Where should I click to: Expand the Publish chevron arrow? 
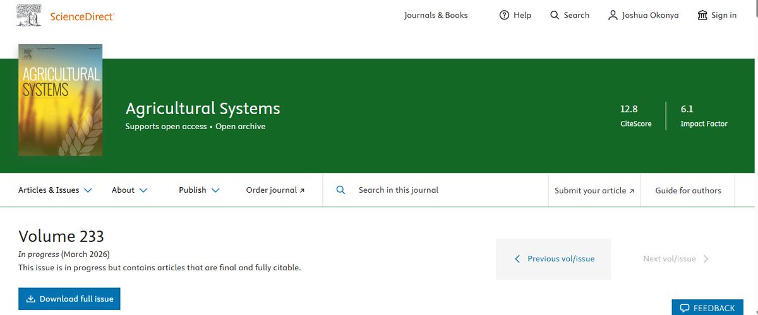coord(215,190)
